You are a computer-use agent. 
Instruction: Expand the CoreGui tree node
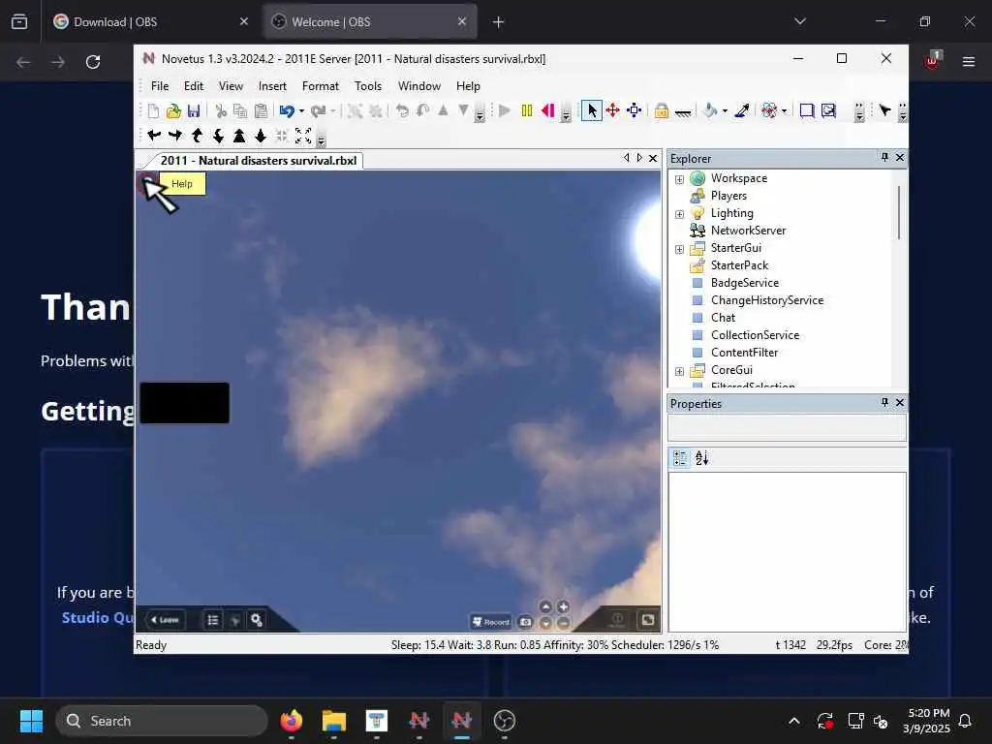coord(679,371)
